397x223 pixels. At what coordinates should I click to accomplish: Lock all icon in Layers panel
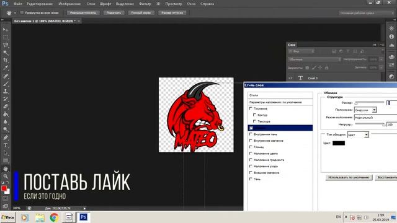[x=327, y=68]
